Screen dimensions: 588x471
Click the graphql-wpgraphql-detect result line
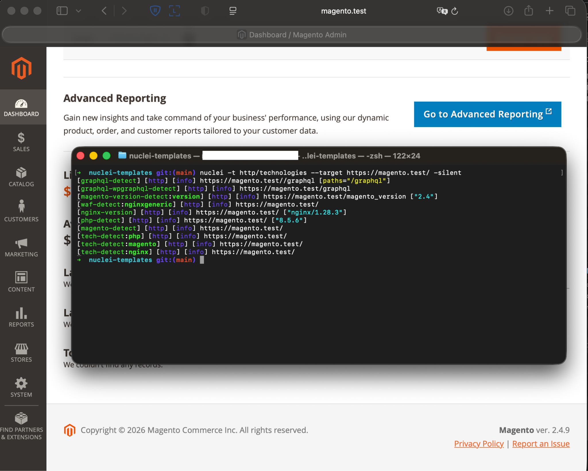[214, 188]
